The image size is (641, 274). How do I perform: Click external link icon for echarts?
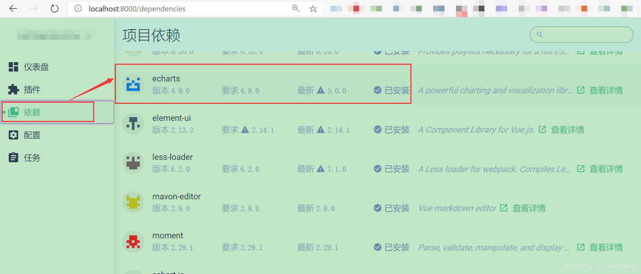[x=581, y=90]
